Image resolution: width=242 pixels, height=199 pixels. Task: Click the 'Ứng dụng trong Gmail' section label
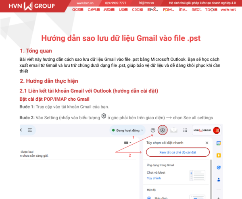coord(161,165)
